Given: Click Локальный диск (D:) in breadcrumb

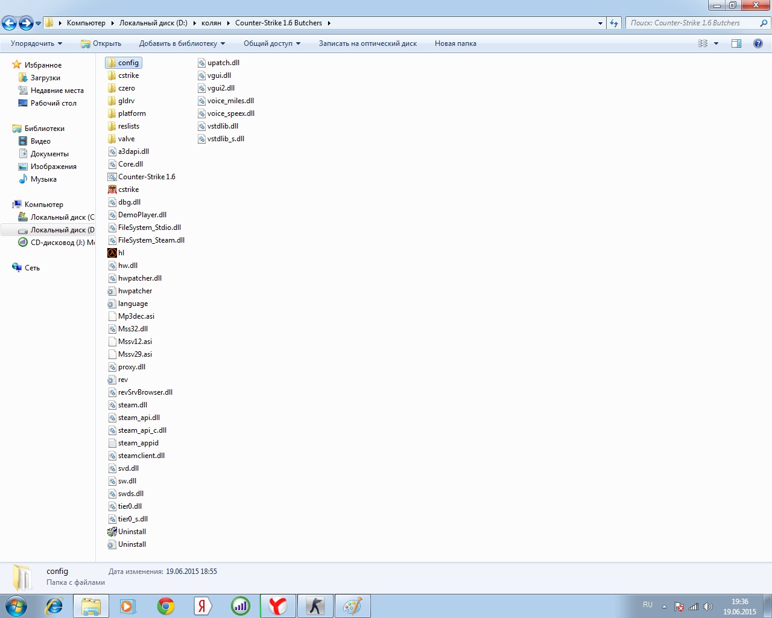Looking at the screenshot, I should coord(153,23).
